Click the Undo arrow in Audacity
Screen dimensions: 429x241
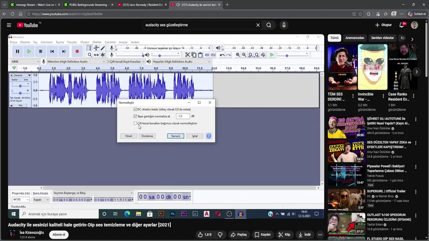click(x=222, y=55)
